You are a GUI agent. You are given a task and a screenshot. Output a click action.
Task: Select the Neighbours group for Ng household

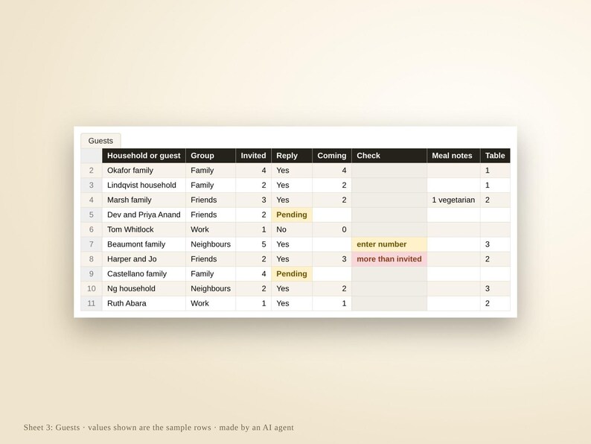(x=211, y=288)
